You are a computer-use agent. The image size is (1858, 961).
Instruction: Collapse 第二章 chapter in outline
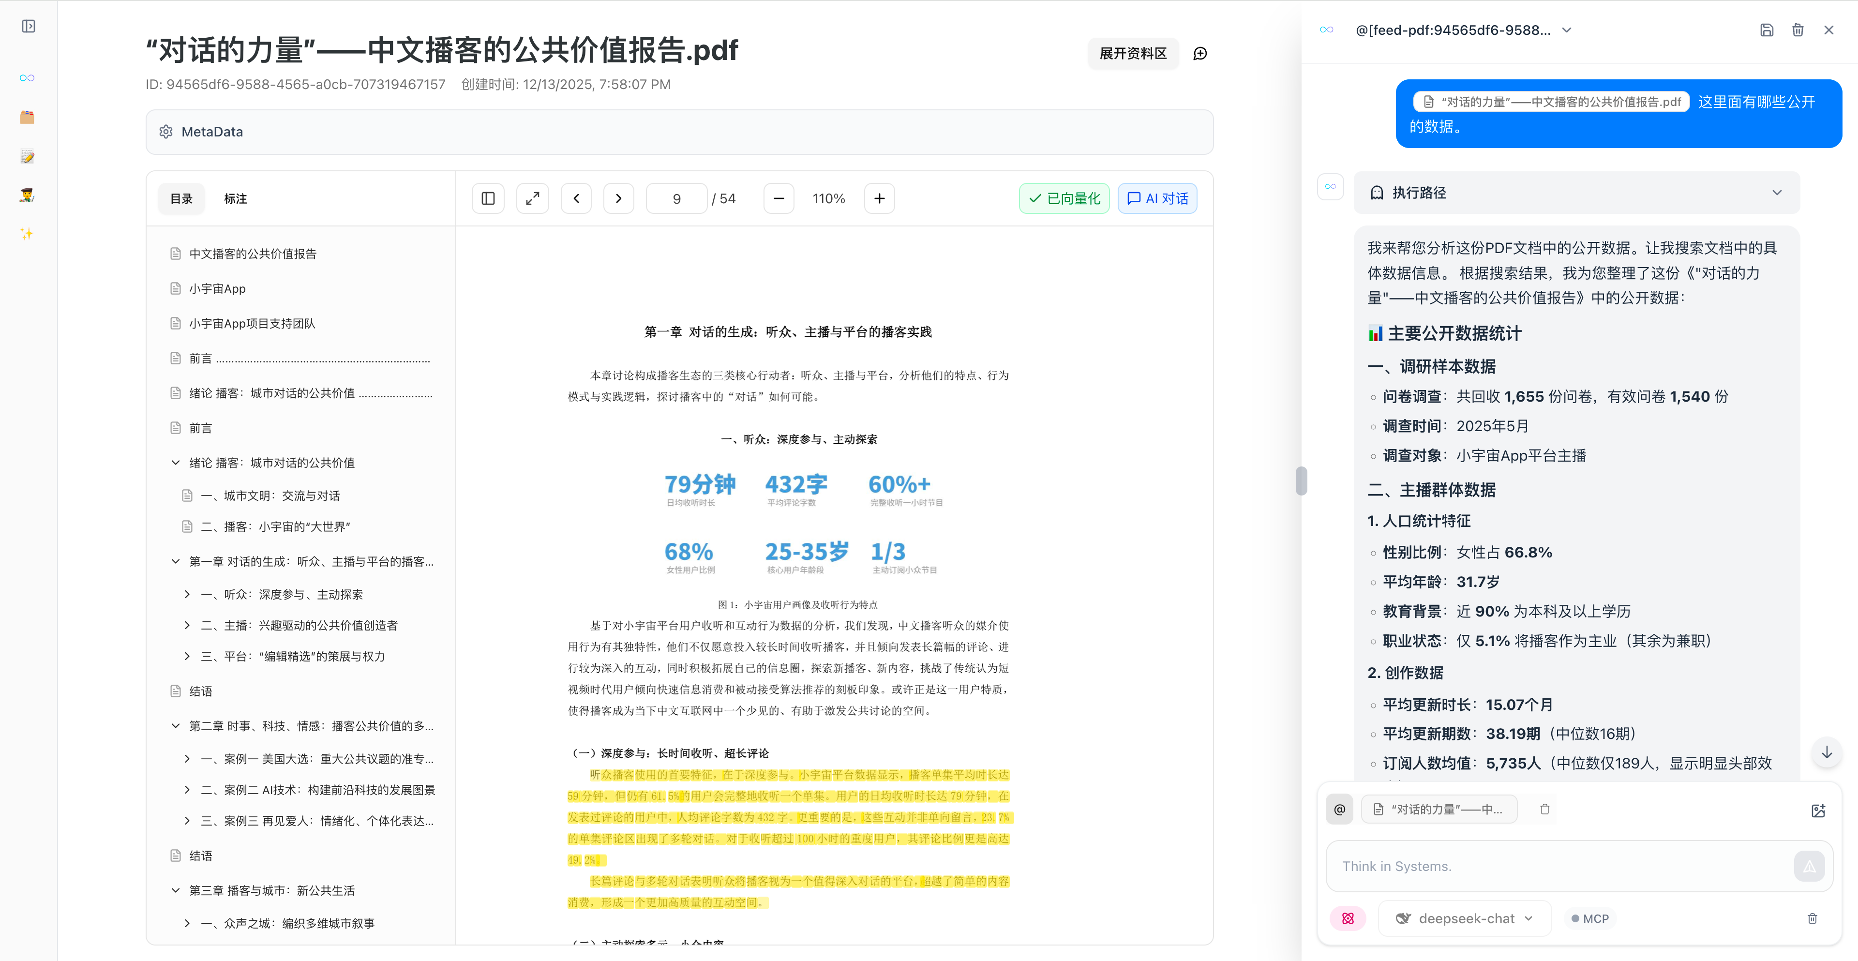point(175,726)
